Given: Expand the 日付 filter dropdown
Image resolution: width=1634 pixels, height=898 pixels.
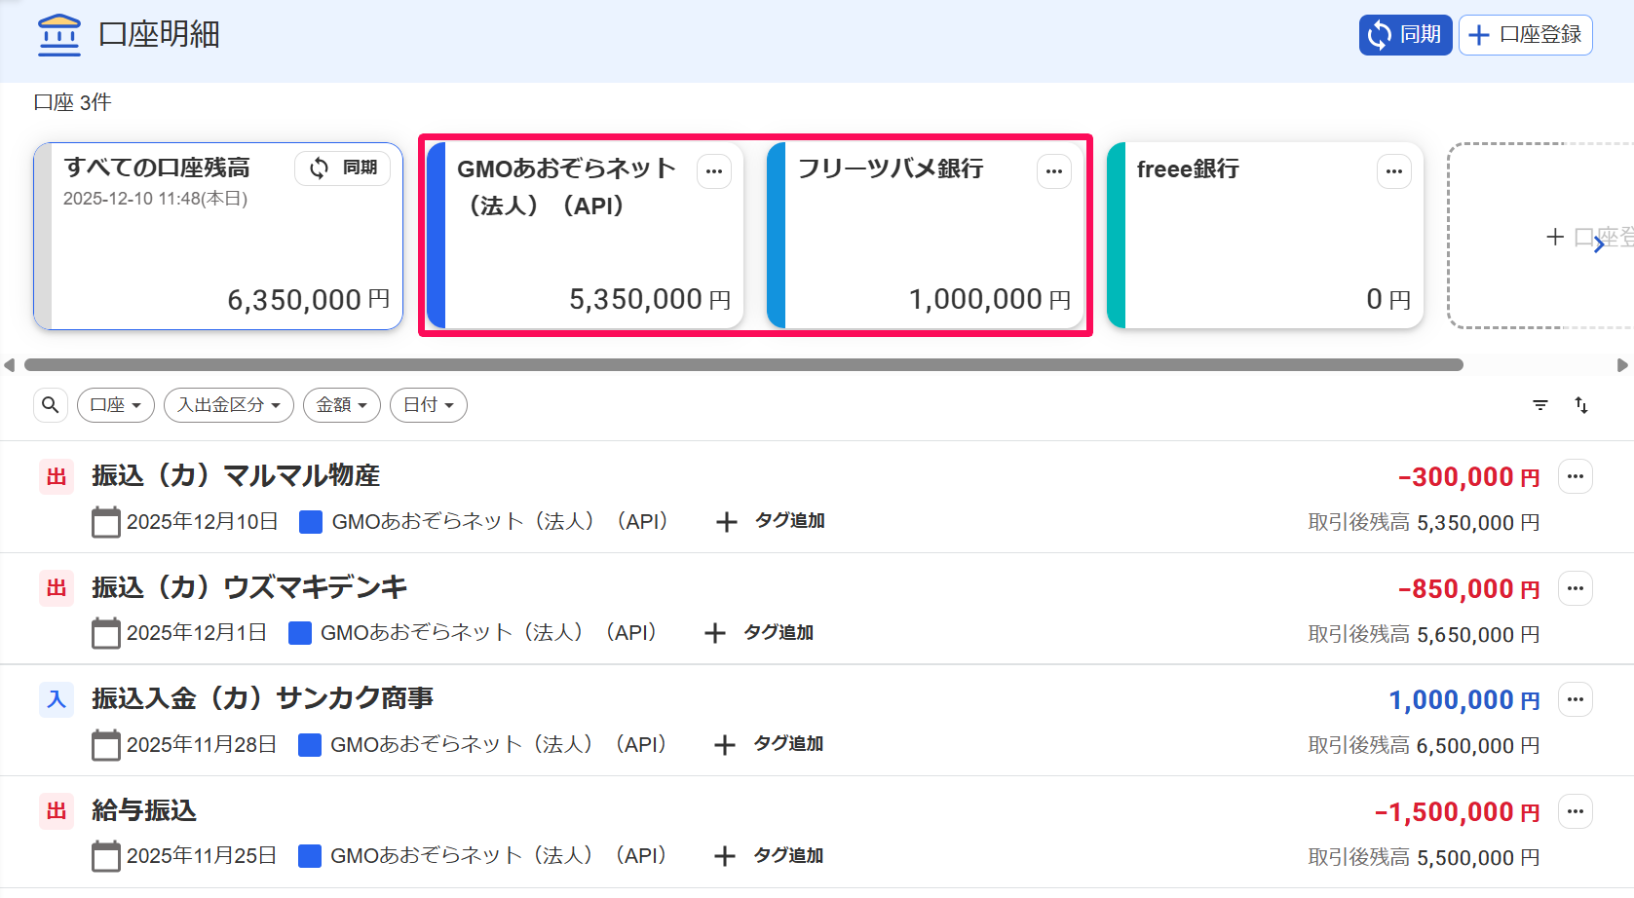Looking at the screenshot, I should (429, 405).
